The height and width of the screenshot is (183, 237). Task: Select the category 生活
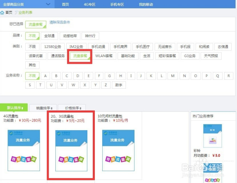[147, 56]
